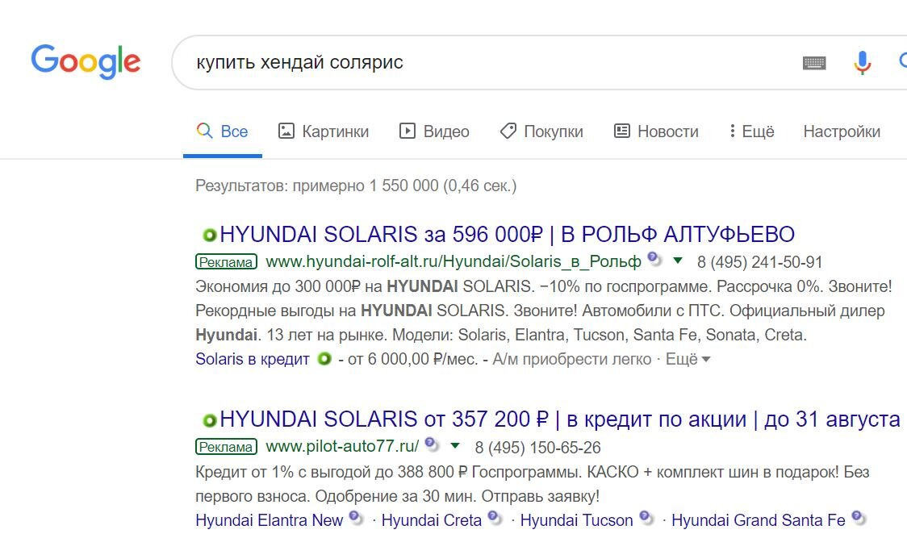The width and height of the screenshot is (907, 559).
Task: Open the Покупки tab
Action: 541,131
